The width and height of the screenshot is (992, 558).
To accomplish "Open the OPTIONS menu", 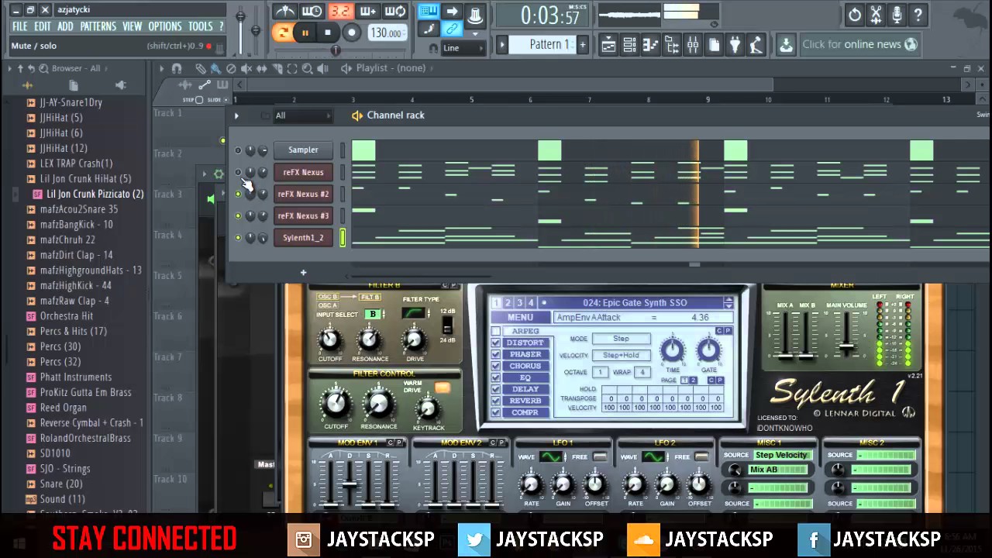I will pos(165,26).
